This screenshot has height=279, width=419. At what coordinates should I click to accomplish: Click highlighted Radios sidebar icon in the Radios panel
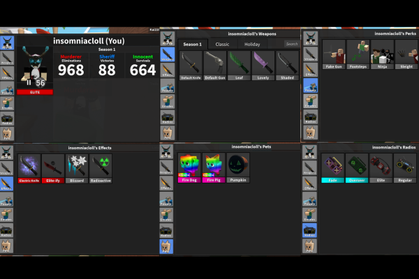(309, 230)
